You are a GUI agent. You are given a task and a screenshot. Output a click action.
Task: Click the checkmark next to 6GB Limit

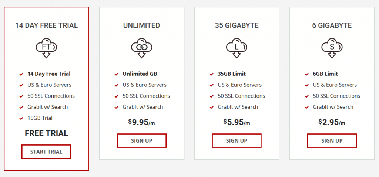point(306,74)
